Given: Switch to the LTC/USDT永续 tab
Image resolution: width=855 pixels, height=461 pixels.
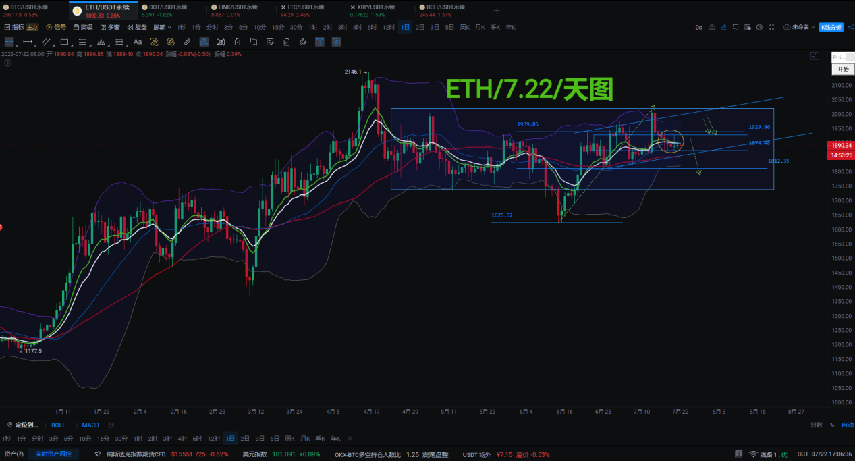Looking at the screenshot, I should [312, 10].
